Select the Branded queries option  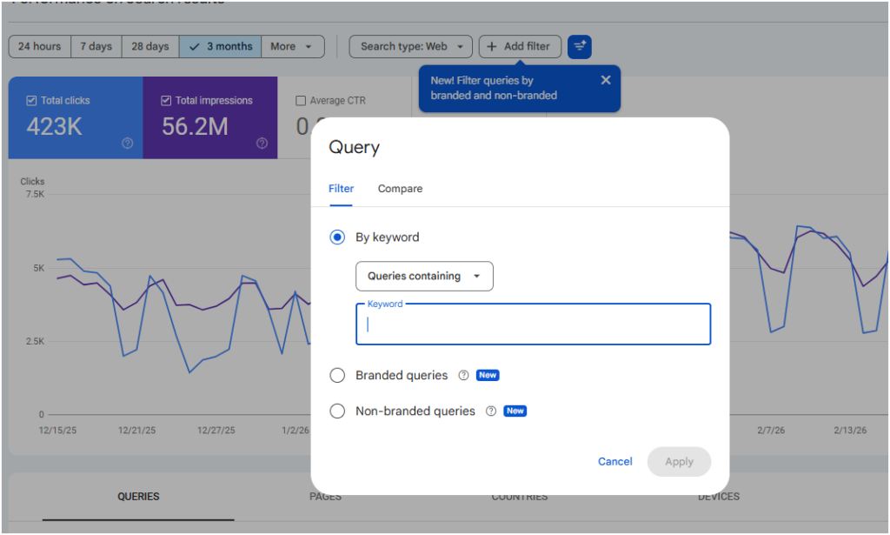pyautogui.click(x=337, y=375)
